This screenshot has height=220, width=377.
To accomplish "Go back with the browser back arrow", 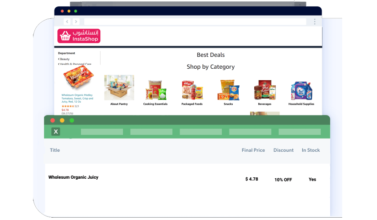I will (x=67, y=22).
